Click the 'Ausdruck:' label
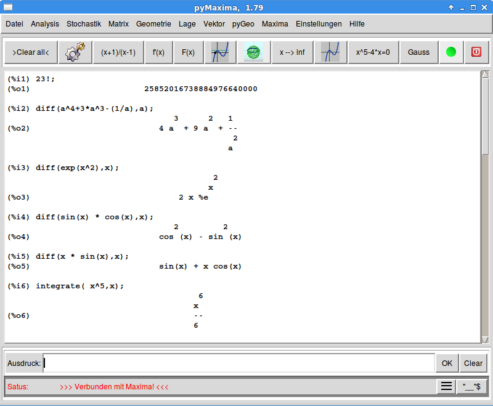Screen dimensions: 493x406 [24, 363]
